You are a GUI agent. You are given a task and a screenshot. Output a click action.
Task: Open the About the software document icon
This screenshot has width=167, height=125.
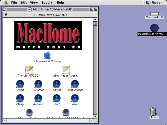[66, 70]
